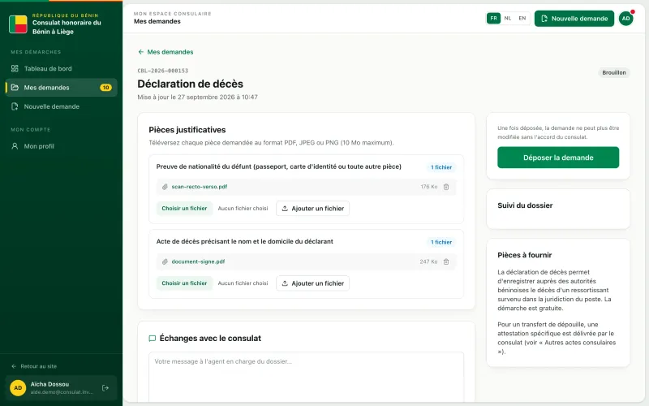The image size is (649, 406).
Task: Switch language to NL
Action: click(x=508, y=18)
